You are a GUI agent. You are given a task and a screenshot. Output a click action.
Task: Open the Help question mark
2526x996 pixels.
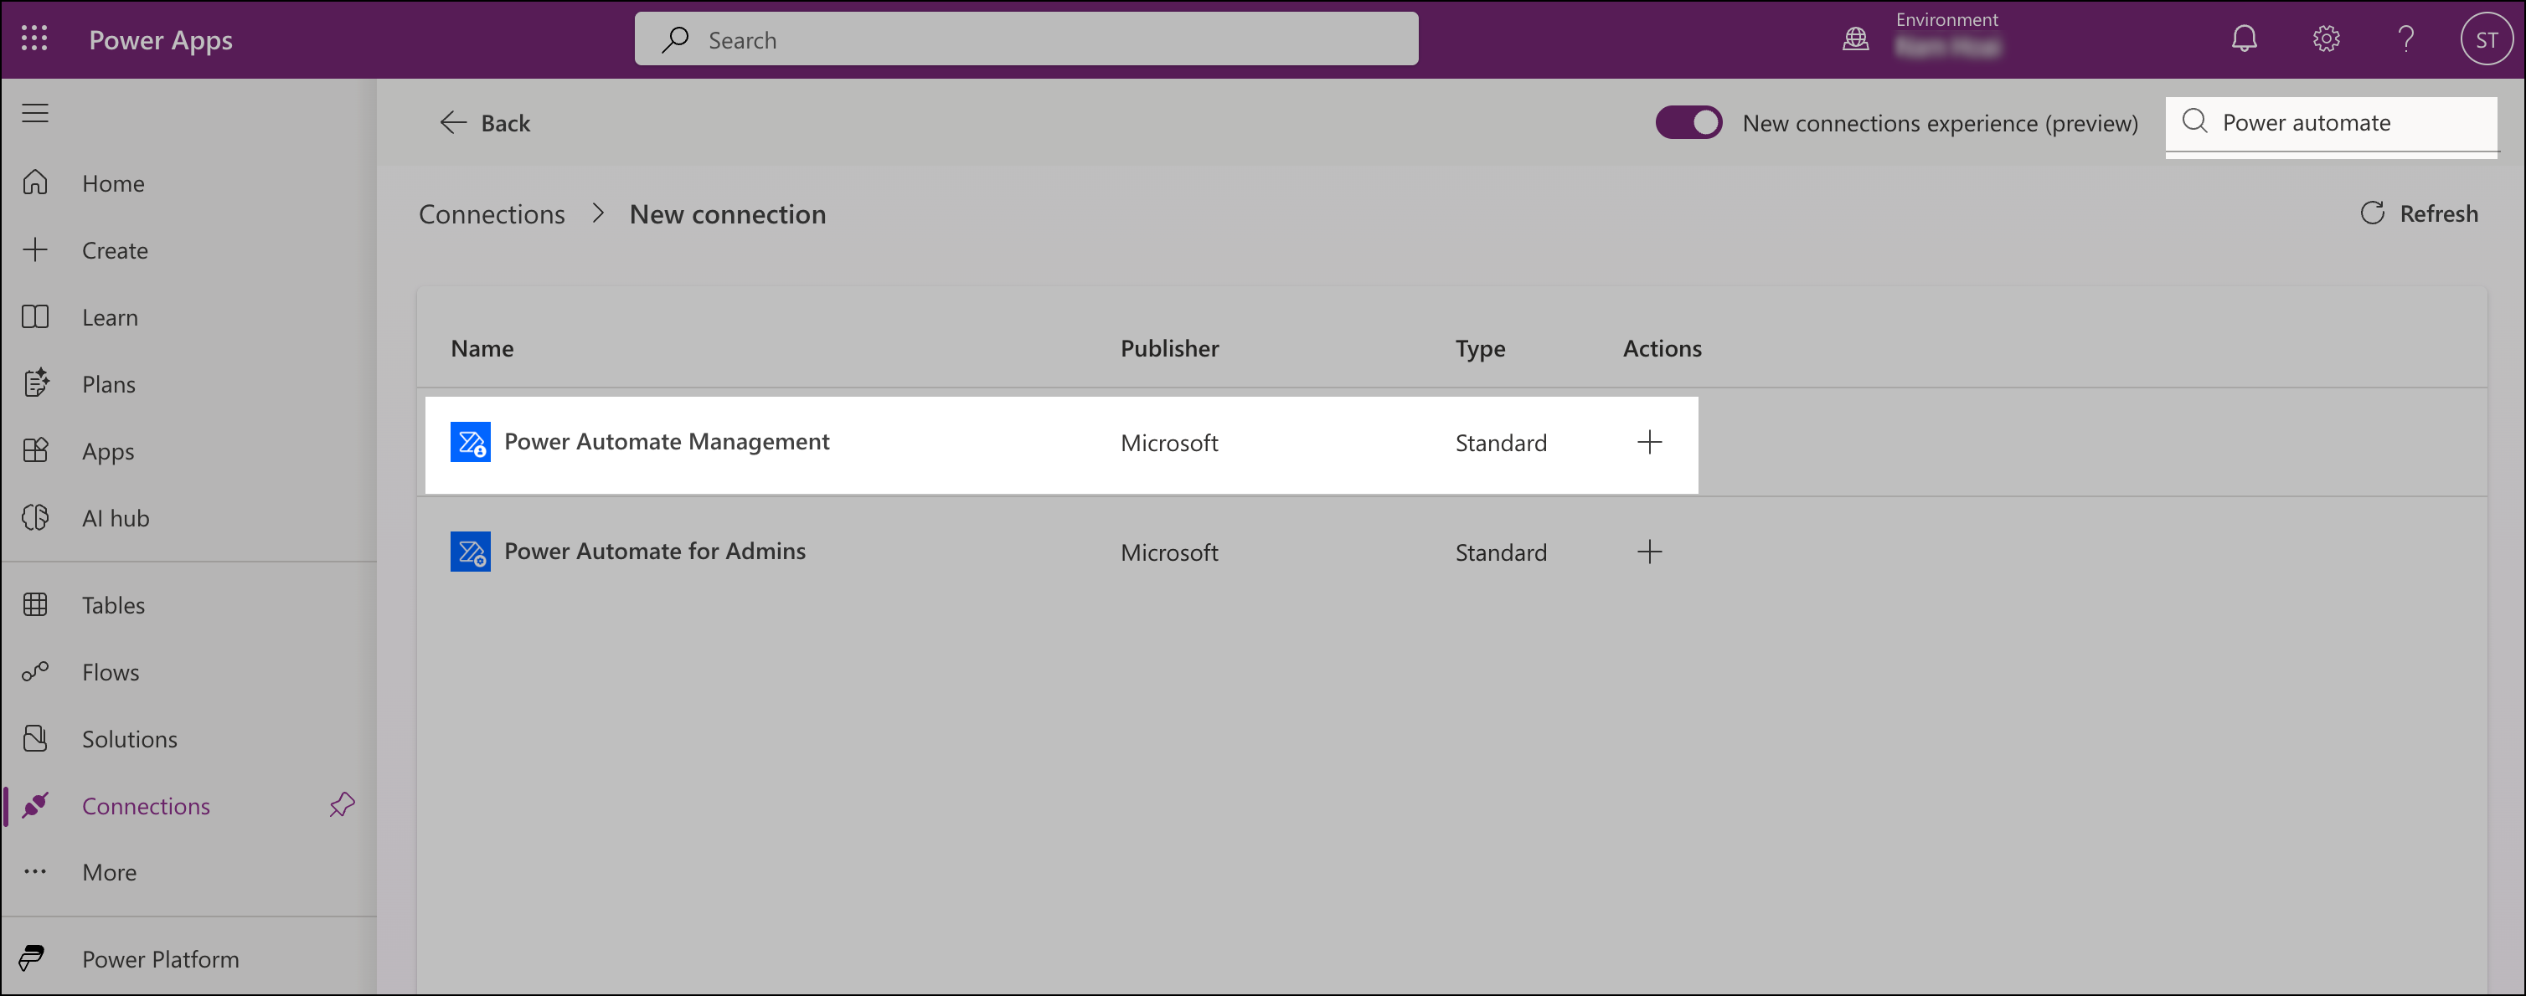[2405, 39]
